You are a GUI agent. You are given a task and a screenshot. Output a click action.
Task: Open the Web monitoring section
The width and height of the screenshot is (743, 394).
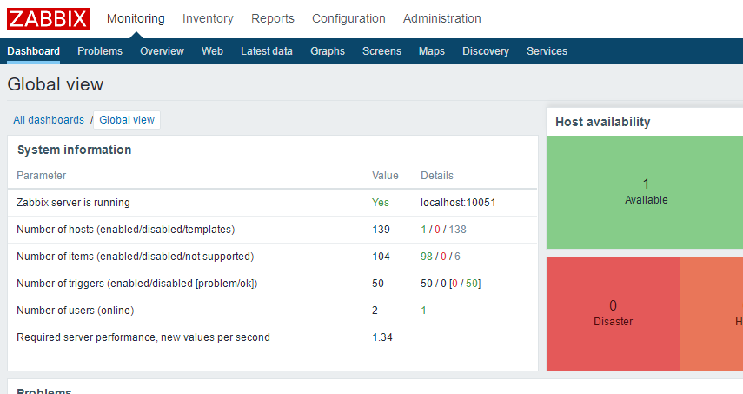(x=212, y=51)
